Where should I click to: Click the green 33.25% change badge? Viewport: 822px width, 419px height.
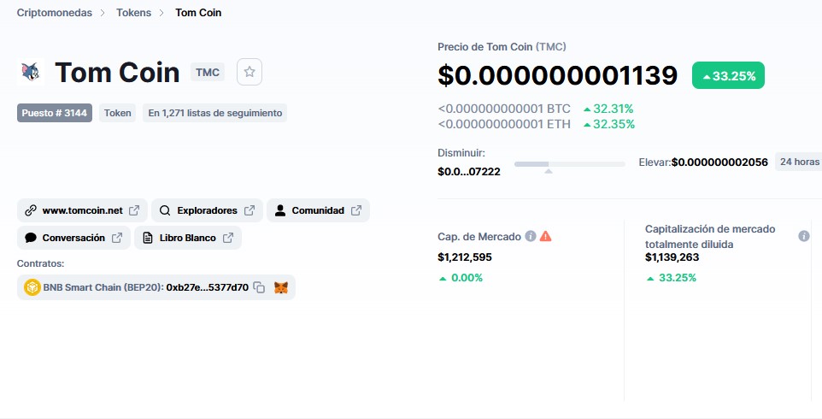(x=728, y=75)
